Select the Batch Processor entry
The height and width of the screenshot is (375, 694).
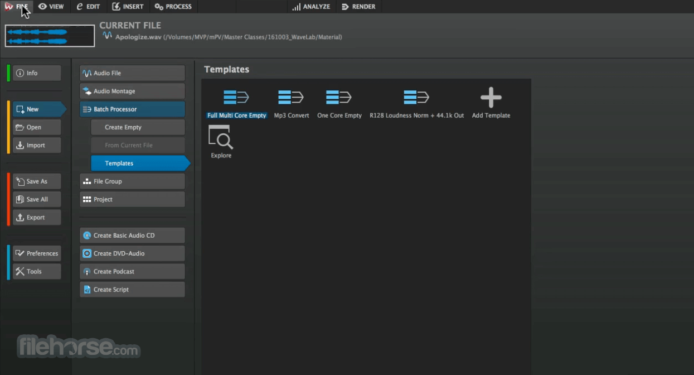(x=132, y=109)
